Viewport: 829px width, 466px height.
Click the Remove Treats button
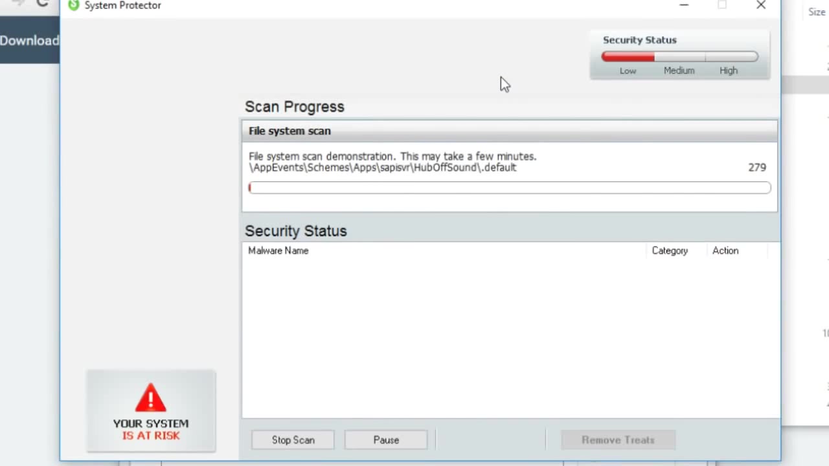coord(618,440)
